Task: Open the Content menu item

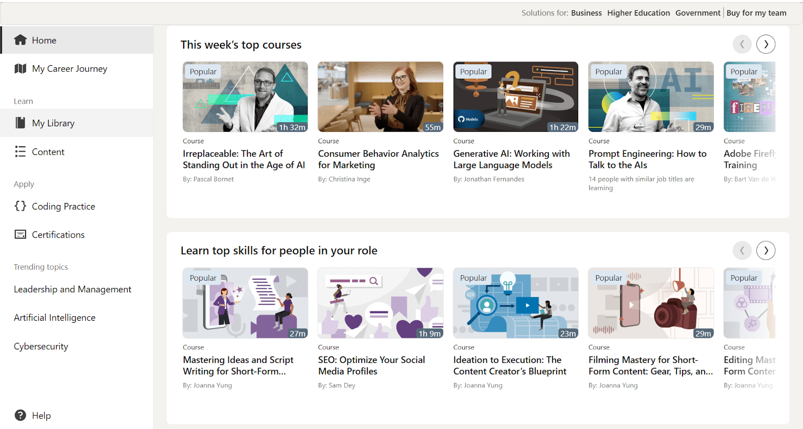Action: [77, 151]
